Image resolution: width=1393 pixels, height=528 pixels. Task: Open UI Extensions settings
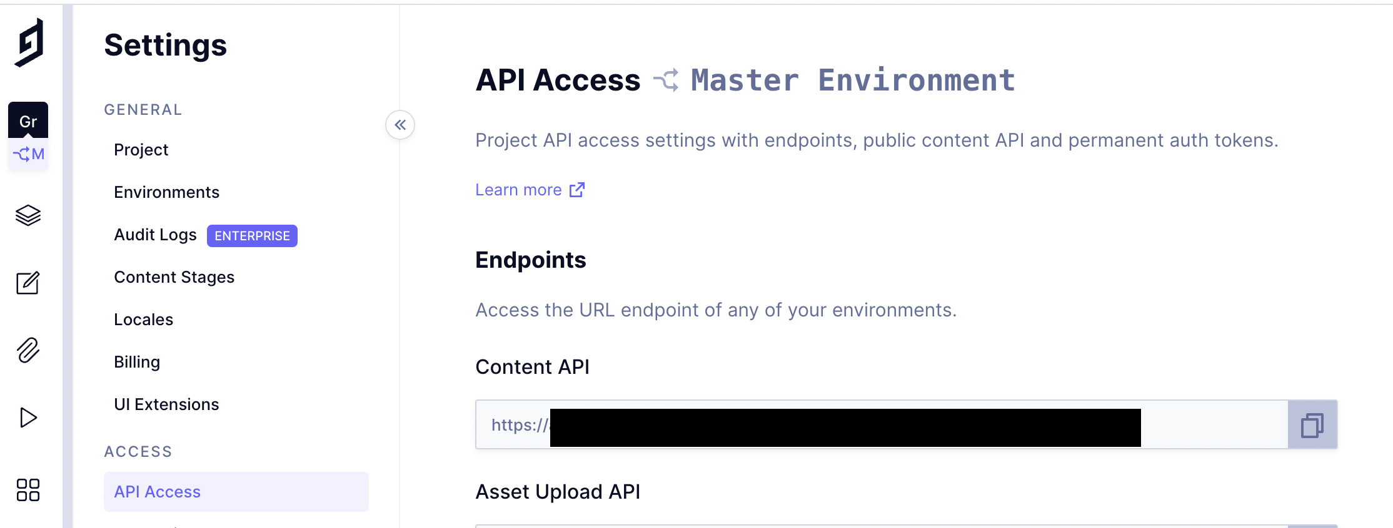point(166,404)
